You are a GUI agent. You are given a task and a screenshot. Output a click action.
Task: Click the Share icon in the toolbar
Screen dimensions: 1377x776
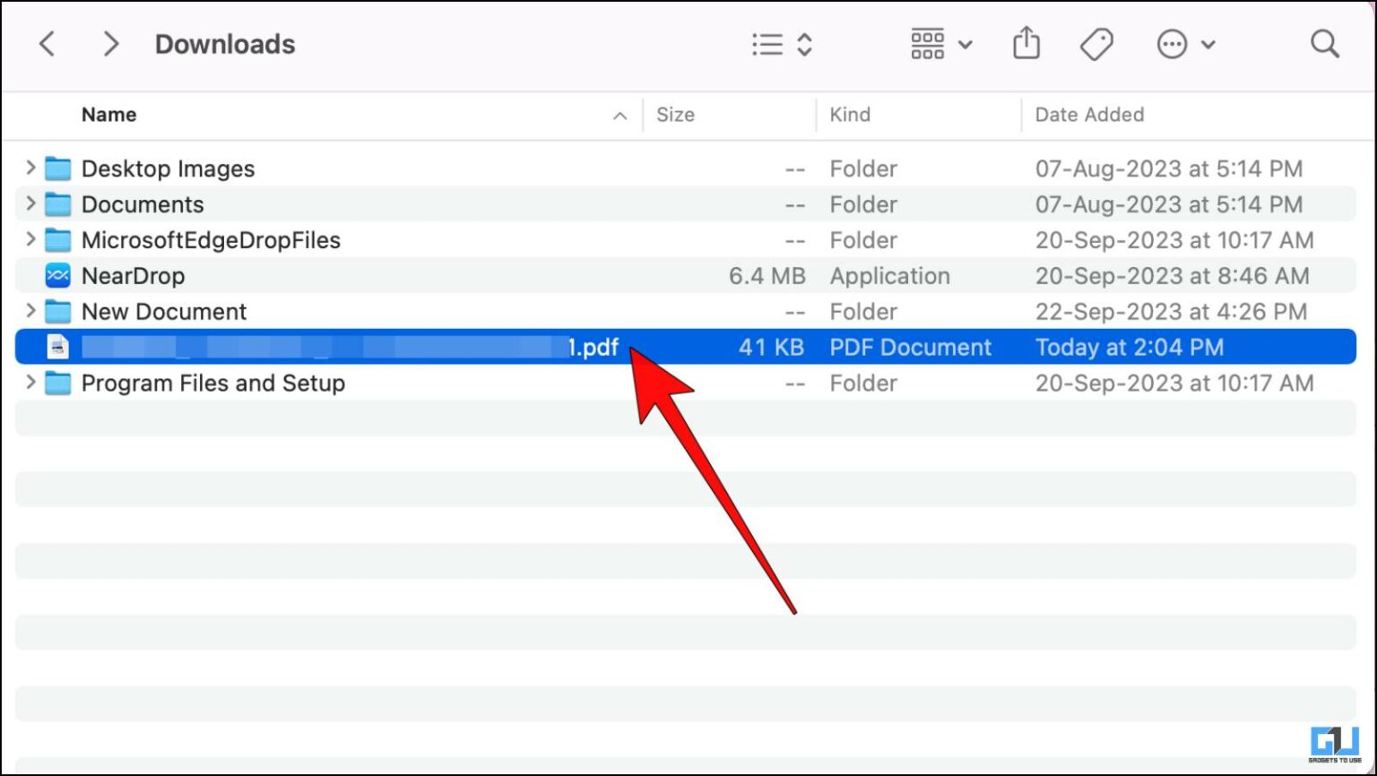coord(1026,43)
